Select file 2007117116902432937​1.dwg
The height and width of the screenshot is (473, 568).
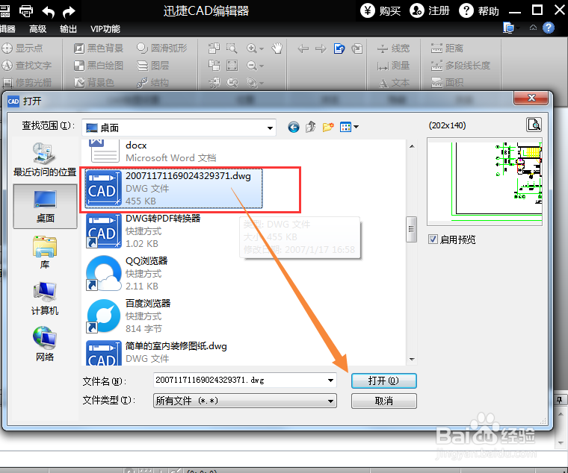click(173, 189)
